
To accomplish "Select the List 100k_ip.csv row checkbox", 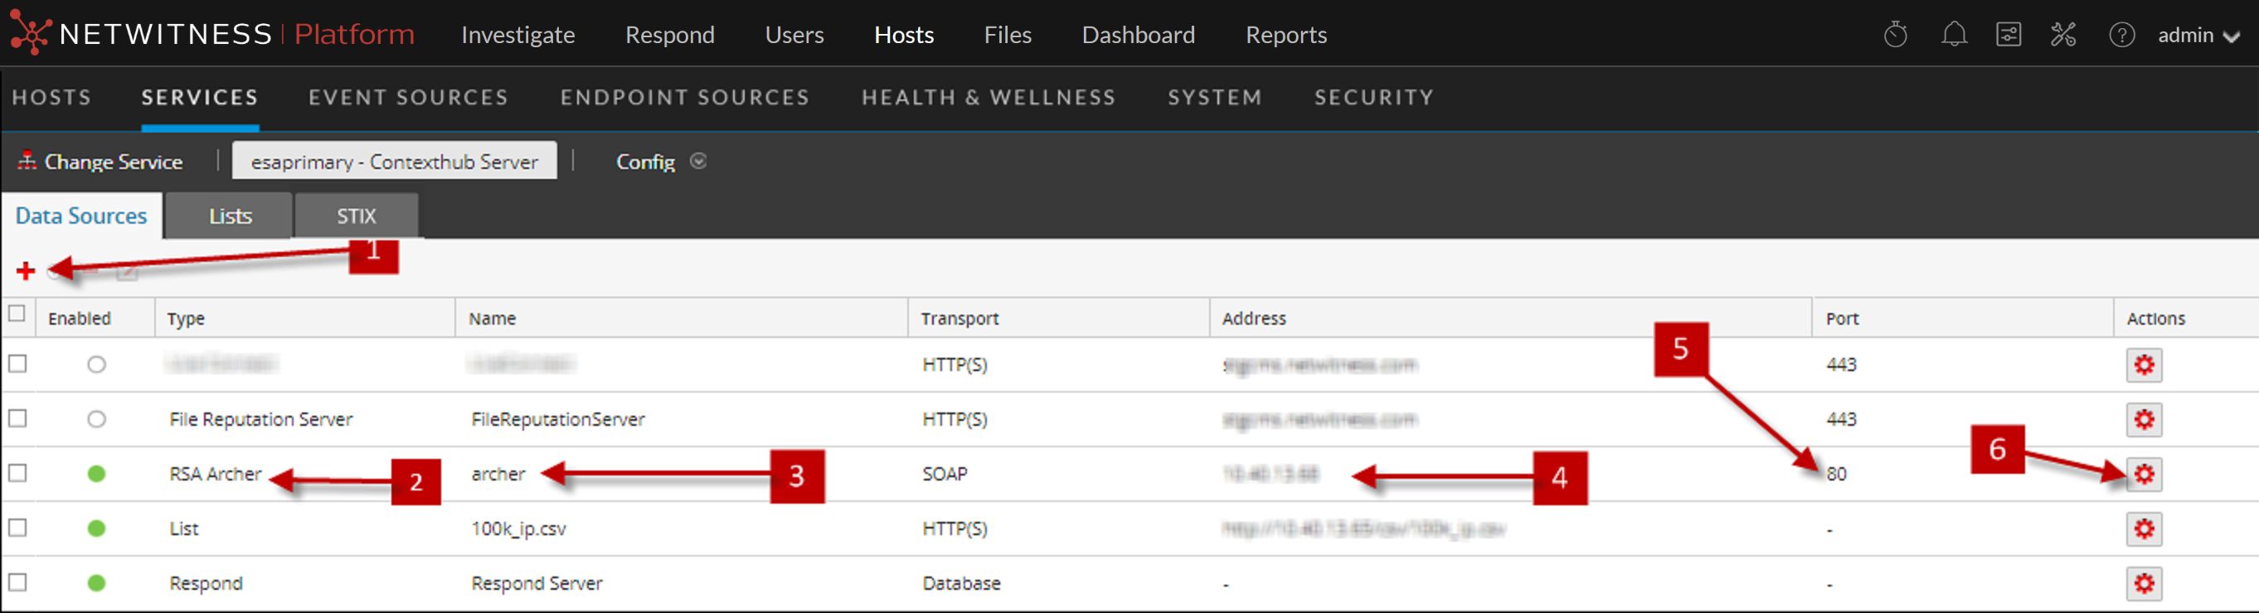I will 17,528.
